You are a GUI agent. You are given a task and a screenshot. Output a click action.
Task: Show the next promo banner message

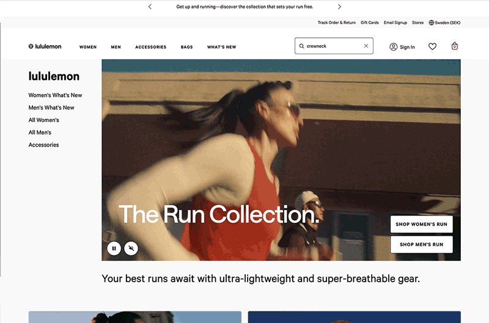(339, 7)
